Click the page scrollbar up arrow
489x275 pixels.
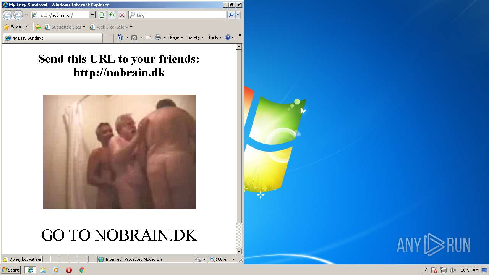click(239, 47)
